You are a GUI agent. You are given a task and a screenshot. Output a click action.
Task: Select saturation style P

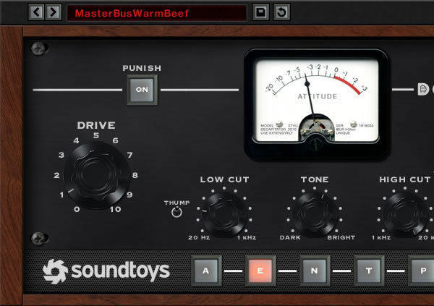pos(422,271)
